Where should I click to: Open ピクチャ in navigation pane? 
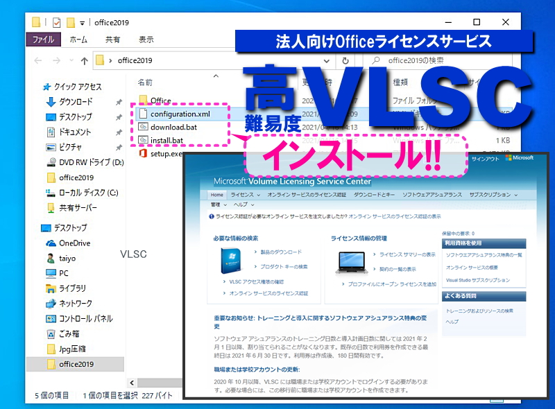coord(64,147)
